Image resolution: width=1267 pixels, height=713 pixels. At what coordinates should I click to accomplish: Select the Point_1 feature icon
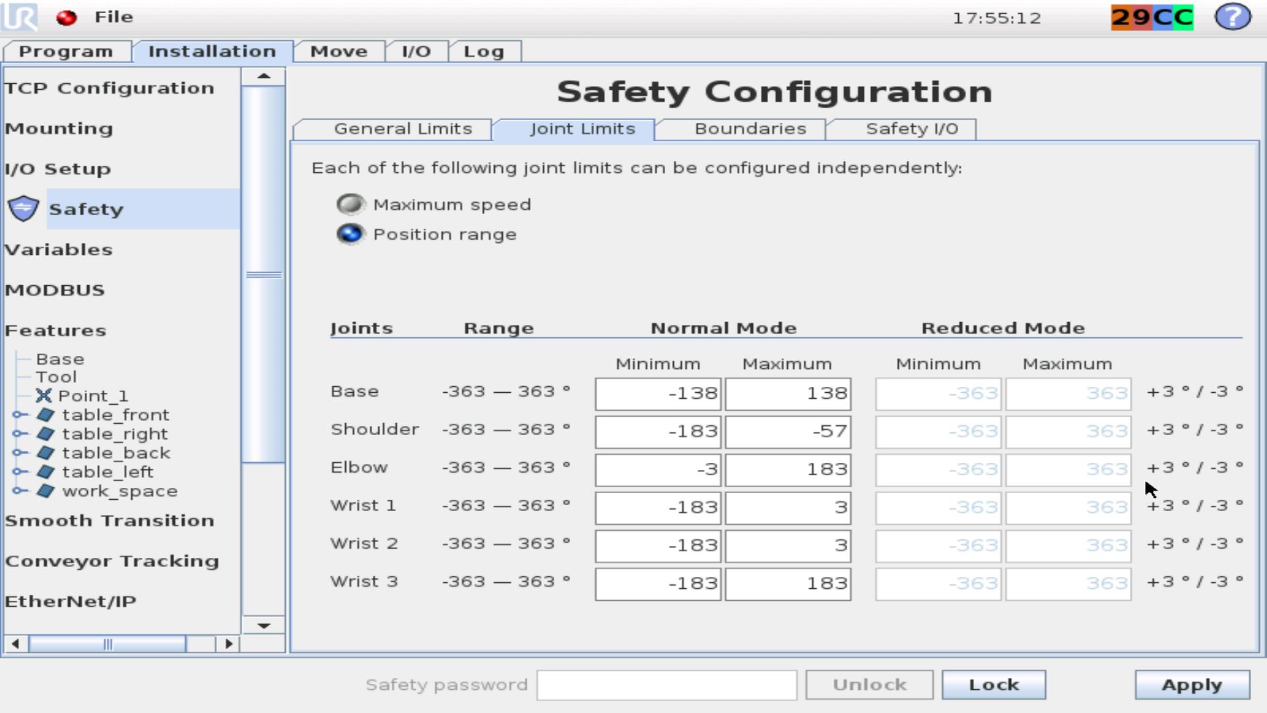pyautogui.click(x=44, y=395)
